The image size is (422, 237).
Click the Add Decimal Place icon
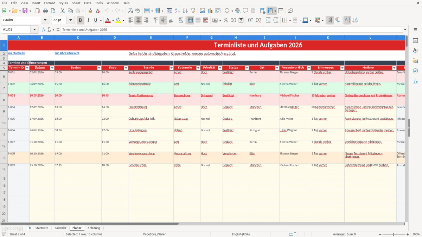click(x=250, y=20)
